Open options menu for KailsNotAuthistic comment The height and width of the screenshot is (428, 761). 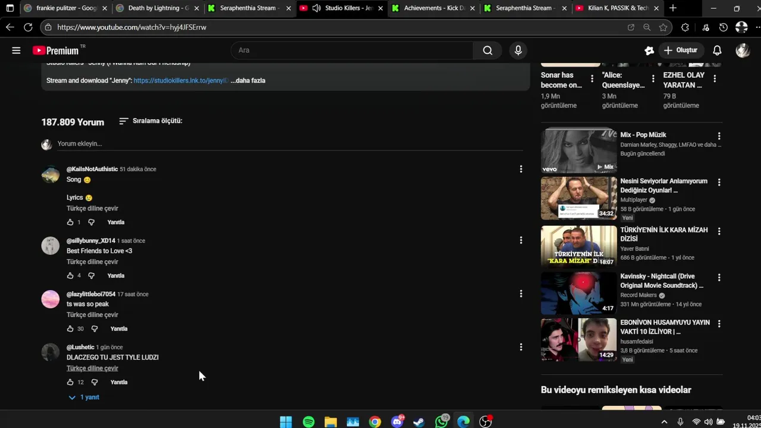pos(521,169)
